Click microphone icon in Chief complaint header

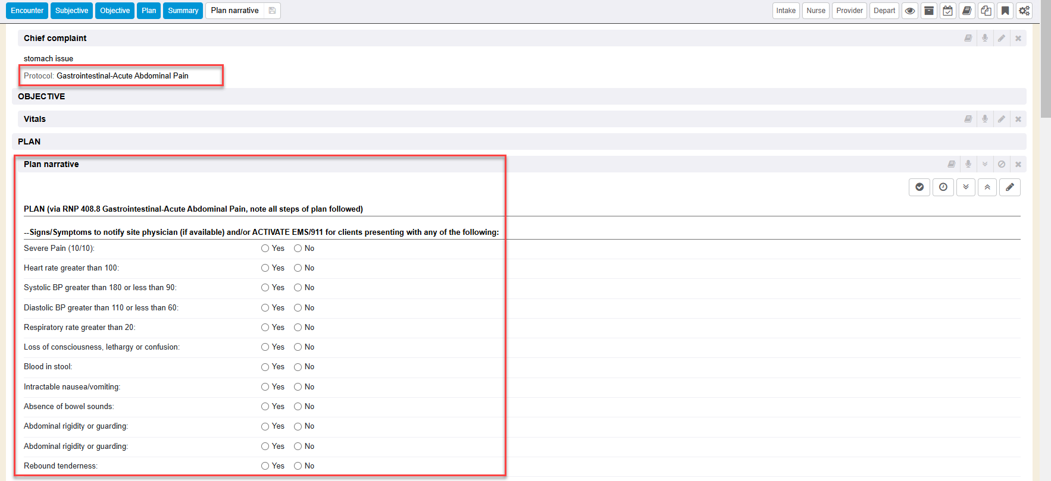985,38
